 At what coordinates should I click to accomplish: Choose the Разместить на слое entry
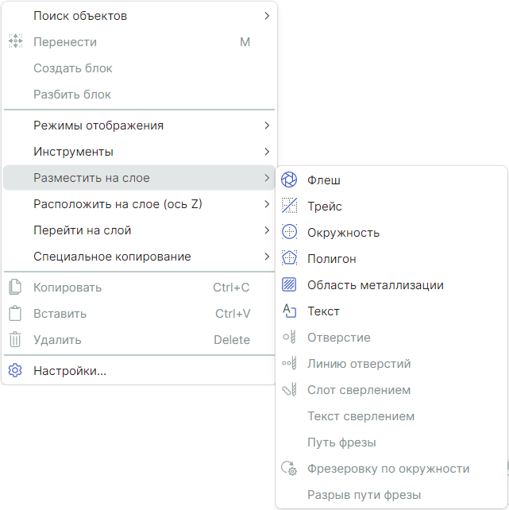91,178
